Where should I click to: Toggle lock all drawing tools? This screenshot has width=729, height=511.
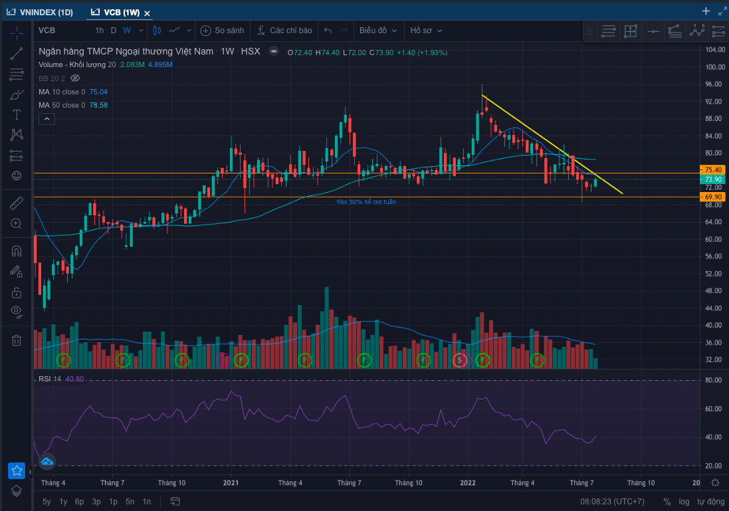click(x=16, y=292)
